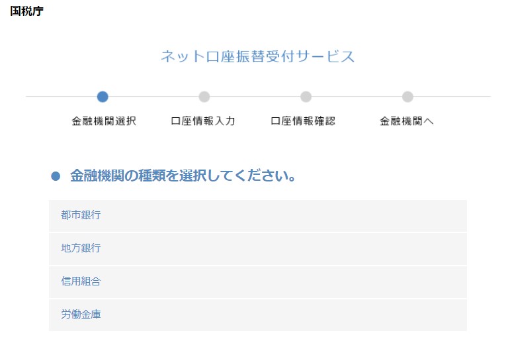
Task: Click the blue active step circle
Action: [103, 97]
